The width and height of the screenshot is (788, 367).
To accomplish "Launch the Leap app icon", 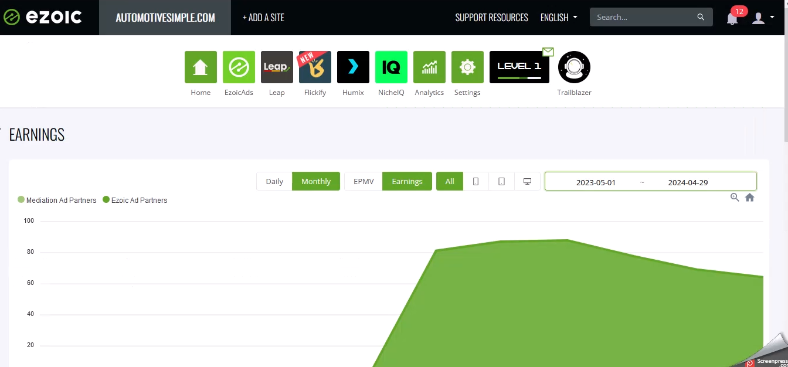I will coord(277,67).
